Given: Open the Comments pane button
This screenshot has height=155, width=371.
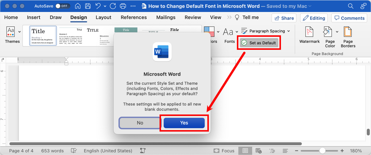Looking at the screenshot, I should pos(349,18).
